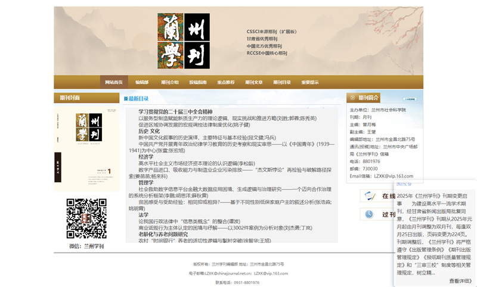
Task: Click the small icon beside 最新目录
Action: [126, 98]
